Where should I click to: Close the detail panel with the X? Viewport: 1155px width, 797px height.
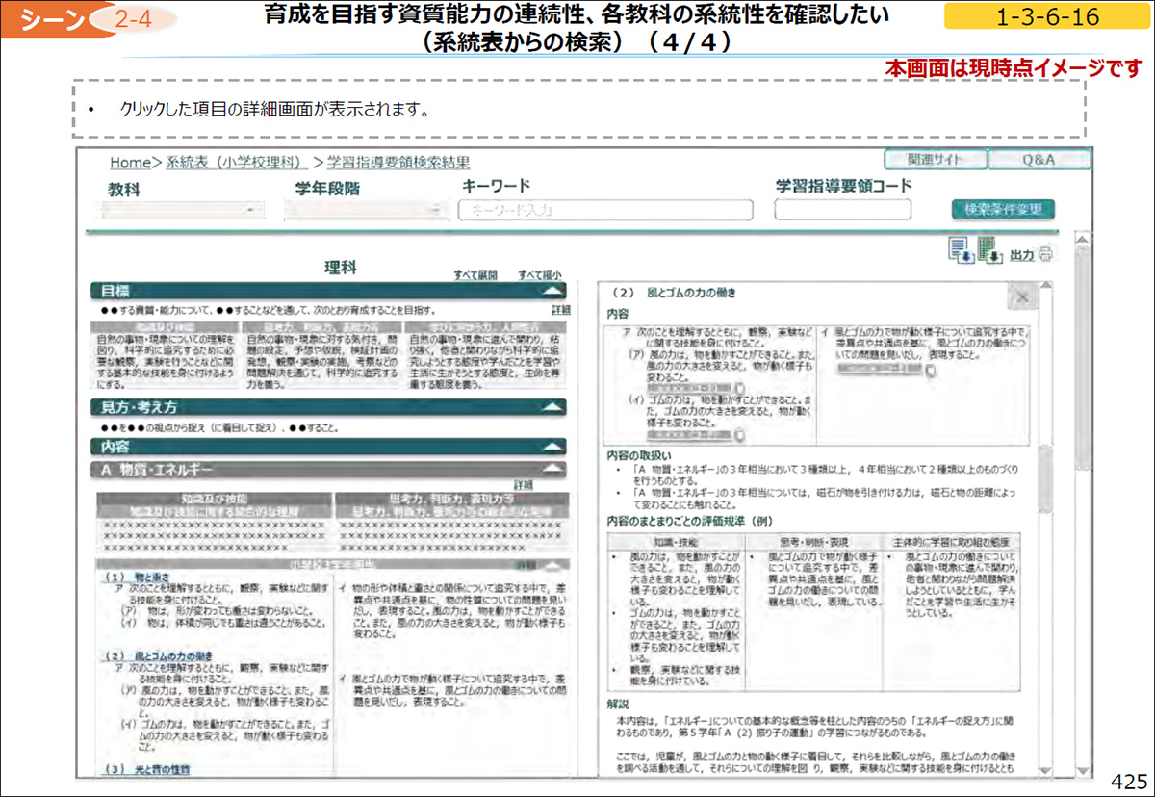pyautogui.click(x=1022, y=298)
